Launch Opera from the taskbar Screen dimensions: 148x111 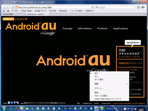[16, 109]
